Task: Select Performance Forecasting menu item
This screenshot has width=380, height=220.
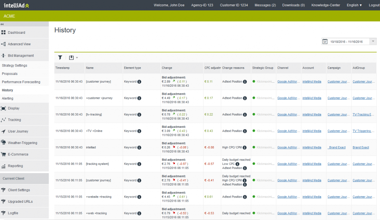Action: [x=21, y=82]
